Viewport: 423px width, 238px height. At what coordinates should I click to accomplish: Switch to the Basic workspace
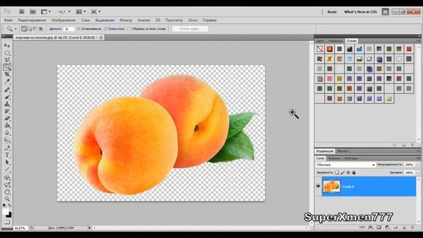click(x=332, y=12)
